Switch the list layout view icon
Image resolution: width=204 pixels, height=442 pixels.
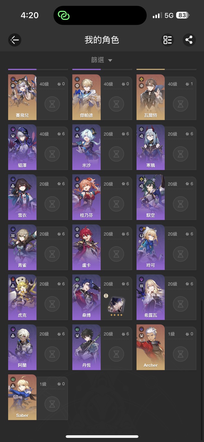168,40
